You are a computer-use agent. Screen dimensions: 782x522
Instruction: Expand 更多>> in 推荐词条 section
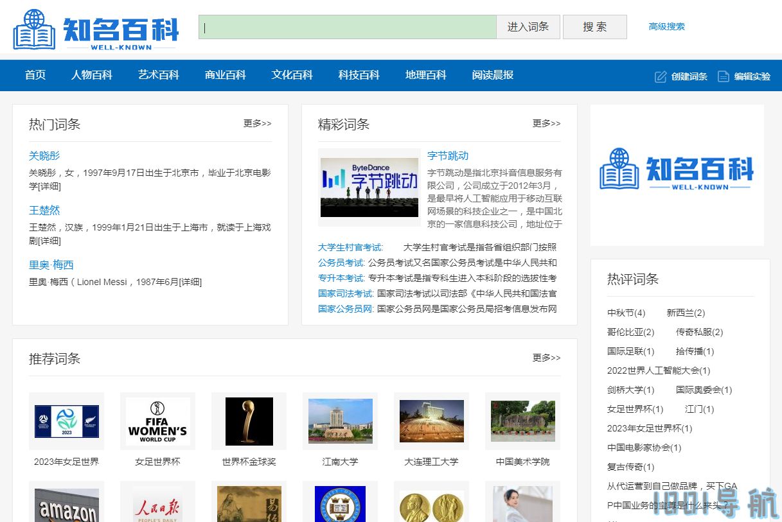click(x=546, y=358)
